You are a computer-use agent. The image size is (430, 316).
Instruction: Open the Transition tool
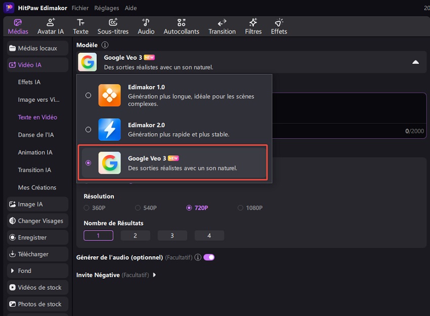coord(222,26)
